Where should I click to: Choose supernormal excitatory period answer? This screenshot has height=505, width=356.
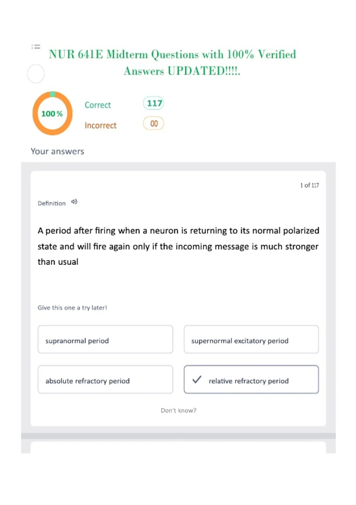click(x=251, y=340)
